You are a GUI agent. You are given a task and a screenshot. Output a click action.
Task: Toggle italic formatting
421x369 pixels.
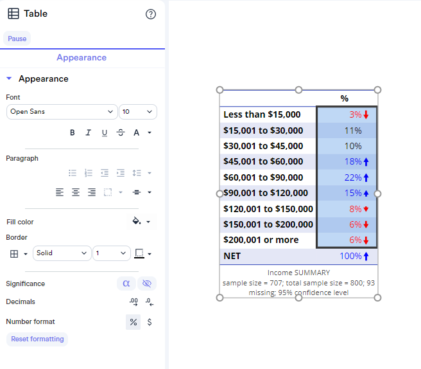coord(89,132)
